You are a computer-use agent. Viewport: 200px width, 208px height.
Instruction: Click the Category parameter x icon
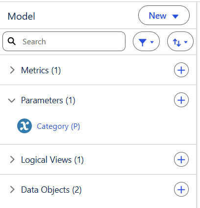click(25, 126)
